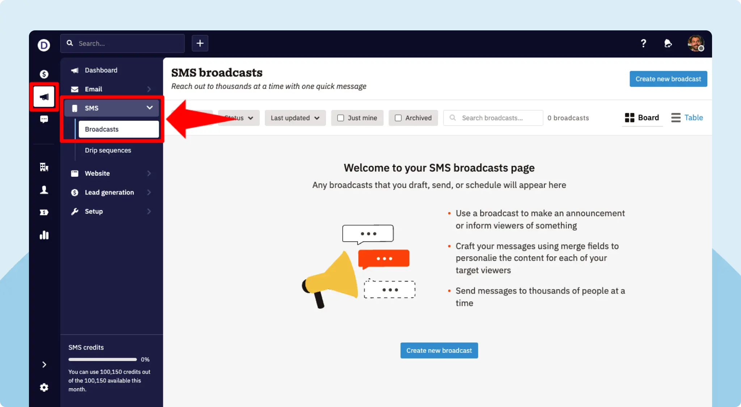This screenshot has width=741, height=407.
Task: Click the Create new broadcast button
Action: (x=668, y=79)
